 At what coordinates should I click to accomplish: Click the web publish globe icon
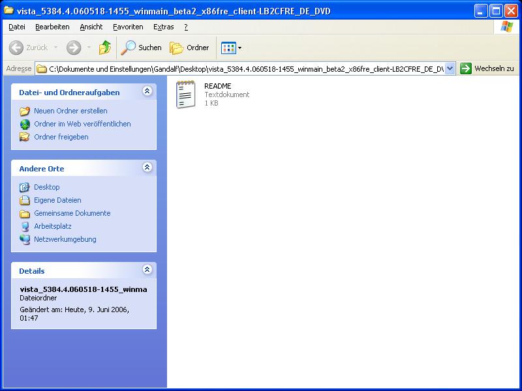25,124
